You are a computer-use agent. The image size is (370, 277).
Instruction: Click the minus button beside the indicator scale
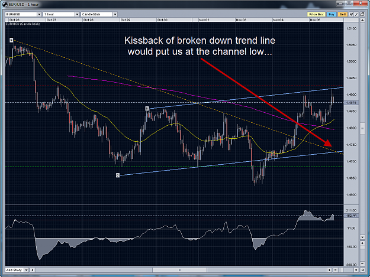click(x=362, y=263)
